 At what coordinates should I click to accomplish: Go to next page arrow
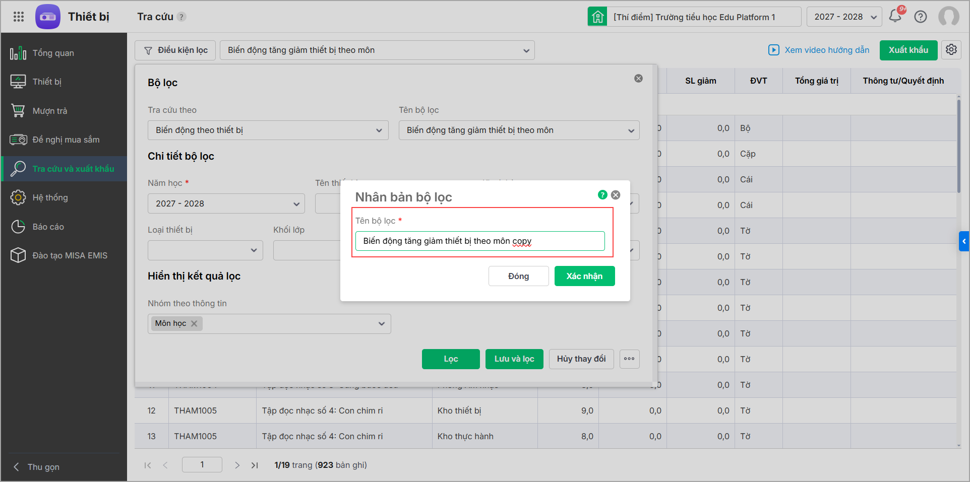pos(237,465)
